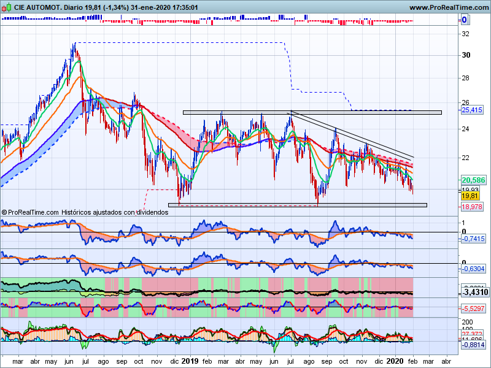Click the 25,415 blue price label

click(x=472, y=110)
